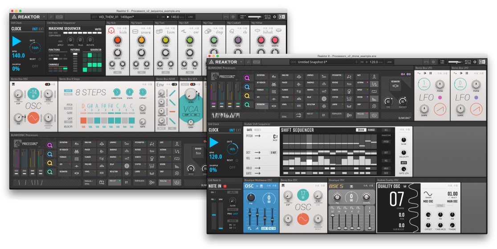Viewport: 497px width, 249px height.
Task: Click the 32' slider in the Boutique OSC 5
Action: click(333, 221)
